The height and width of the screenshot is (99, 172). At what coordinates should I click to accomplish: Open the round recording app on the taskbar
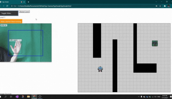pyautogui.click(x=40, y=97)
